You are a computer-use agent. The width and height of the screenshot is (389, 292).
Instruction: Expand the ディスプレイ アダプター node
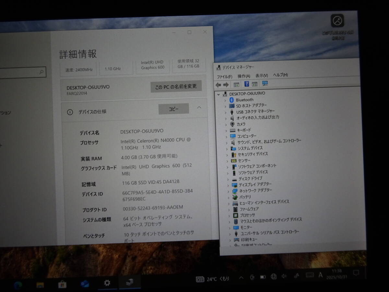tap(228, 185)
